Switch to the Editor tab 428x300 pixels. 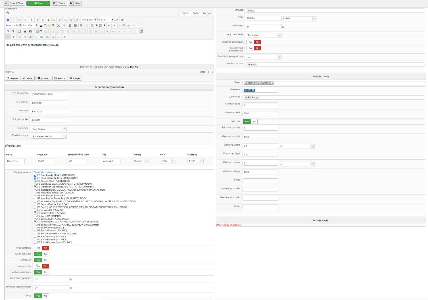point(185,13)
